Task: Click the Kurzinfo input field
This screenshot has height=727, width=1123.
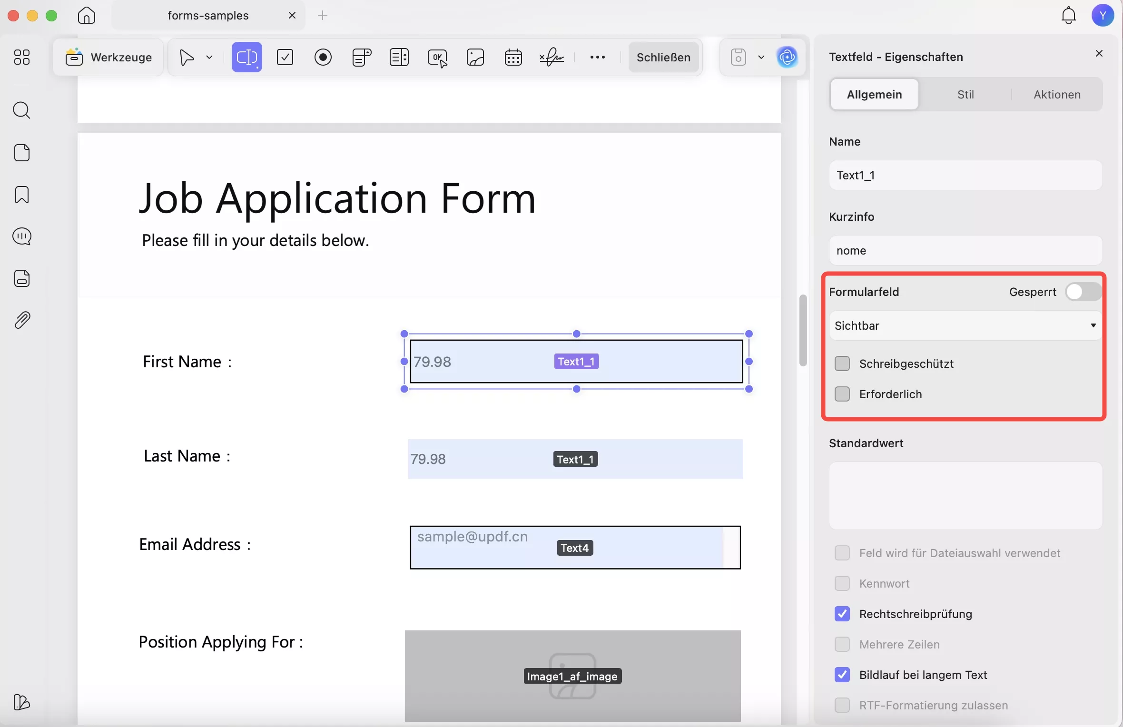Action: (965, 250)
